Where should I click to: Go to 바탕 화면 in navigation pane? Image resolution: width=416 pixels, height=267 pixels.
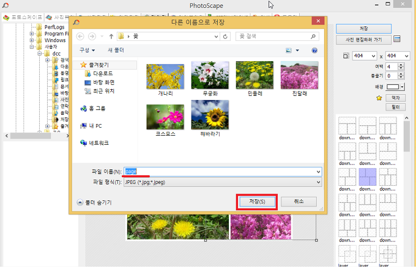click(x=103, y=82)
